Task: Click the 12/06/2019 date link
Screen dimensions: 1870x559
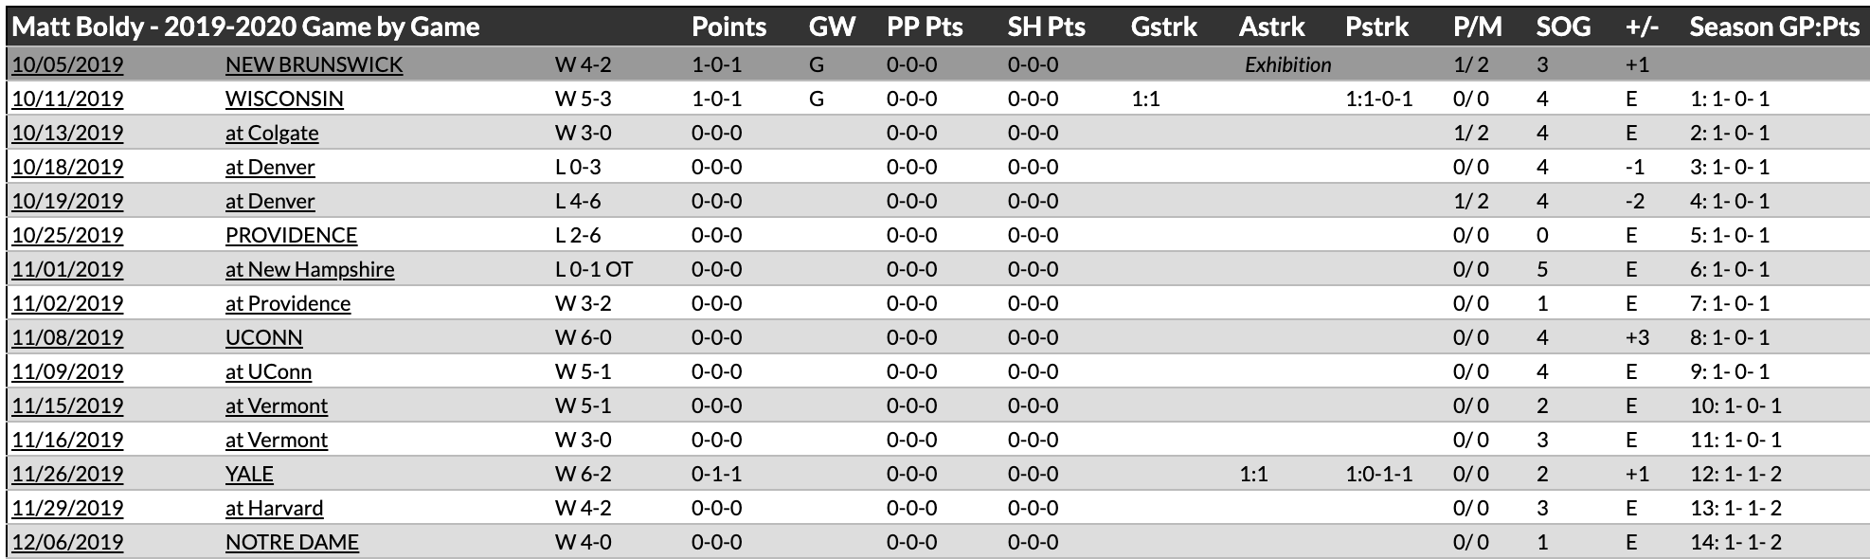Action: tap(67, 543)
